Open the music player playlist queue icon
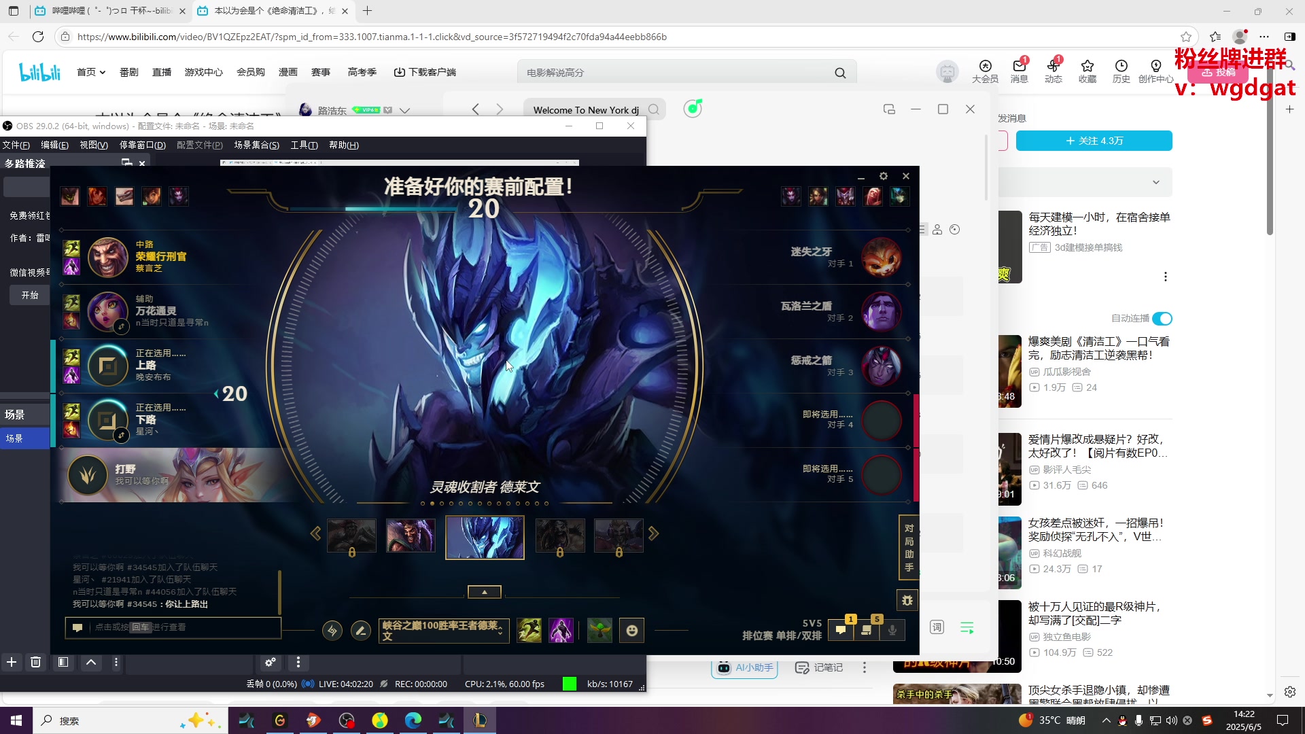Screen dimensions: 1305x734 [x=967, y=627]
